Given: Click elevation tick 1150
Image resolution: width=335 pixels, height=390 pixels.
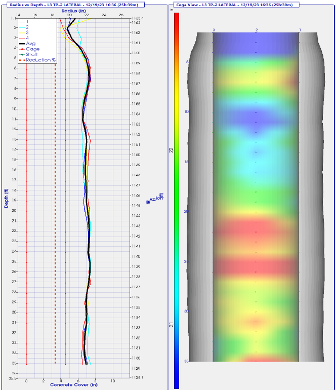Looking at the screenshot, I should coord(136,154).
